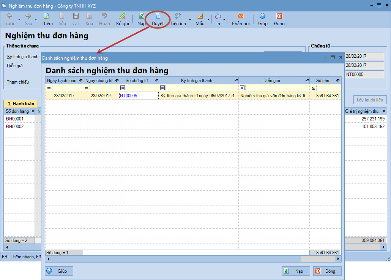Click the dialog's horizontal scrollbar right arrow
The height and width of the screenshot is (280, 391).
pyautogui.click(x=338, y=259)
